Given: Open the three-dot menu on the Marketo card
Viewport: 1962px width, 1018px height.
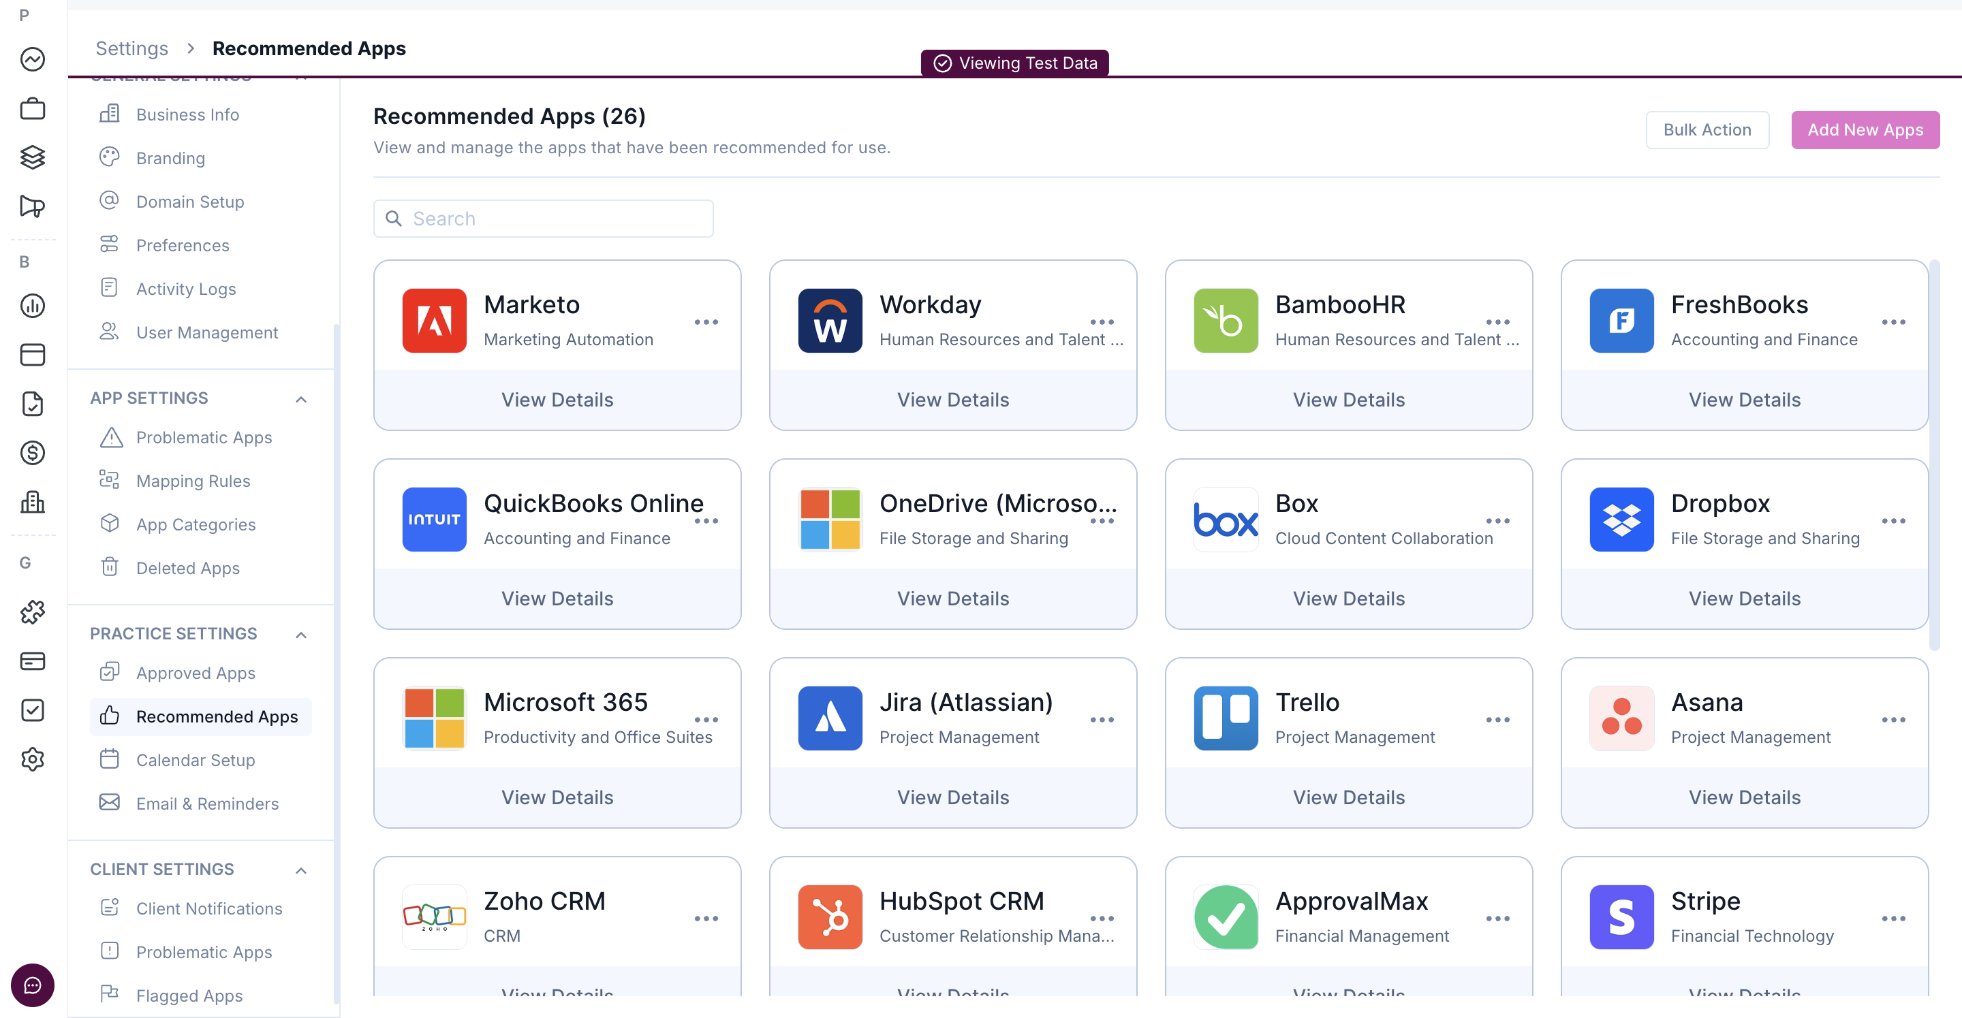Looking at the screenshot, I should pyautogui.click(x=706, y=322).
